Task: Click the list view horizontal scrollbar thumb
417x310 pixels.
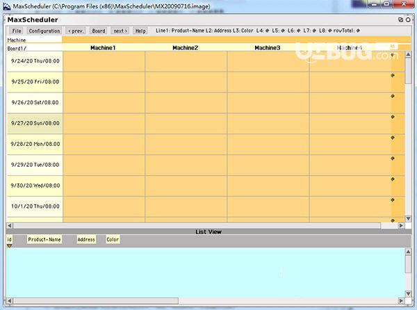Action: pos(96,301)
